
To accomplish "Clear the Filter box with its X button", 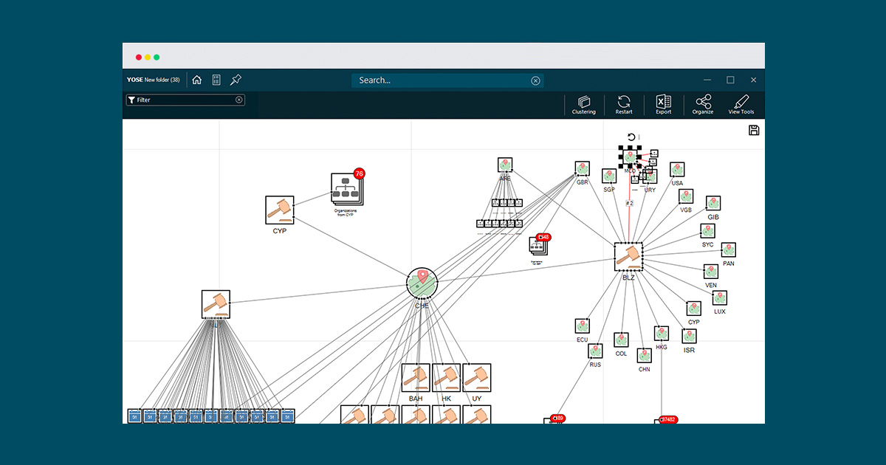I will [238, 100].
